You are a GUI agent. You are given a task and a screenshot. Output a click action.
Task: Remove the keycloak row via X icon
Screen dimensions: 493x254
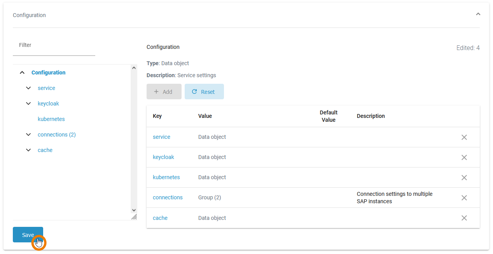[x=464, y=157]
